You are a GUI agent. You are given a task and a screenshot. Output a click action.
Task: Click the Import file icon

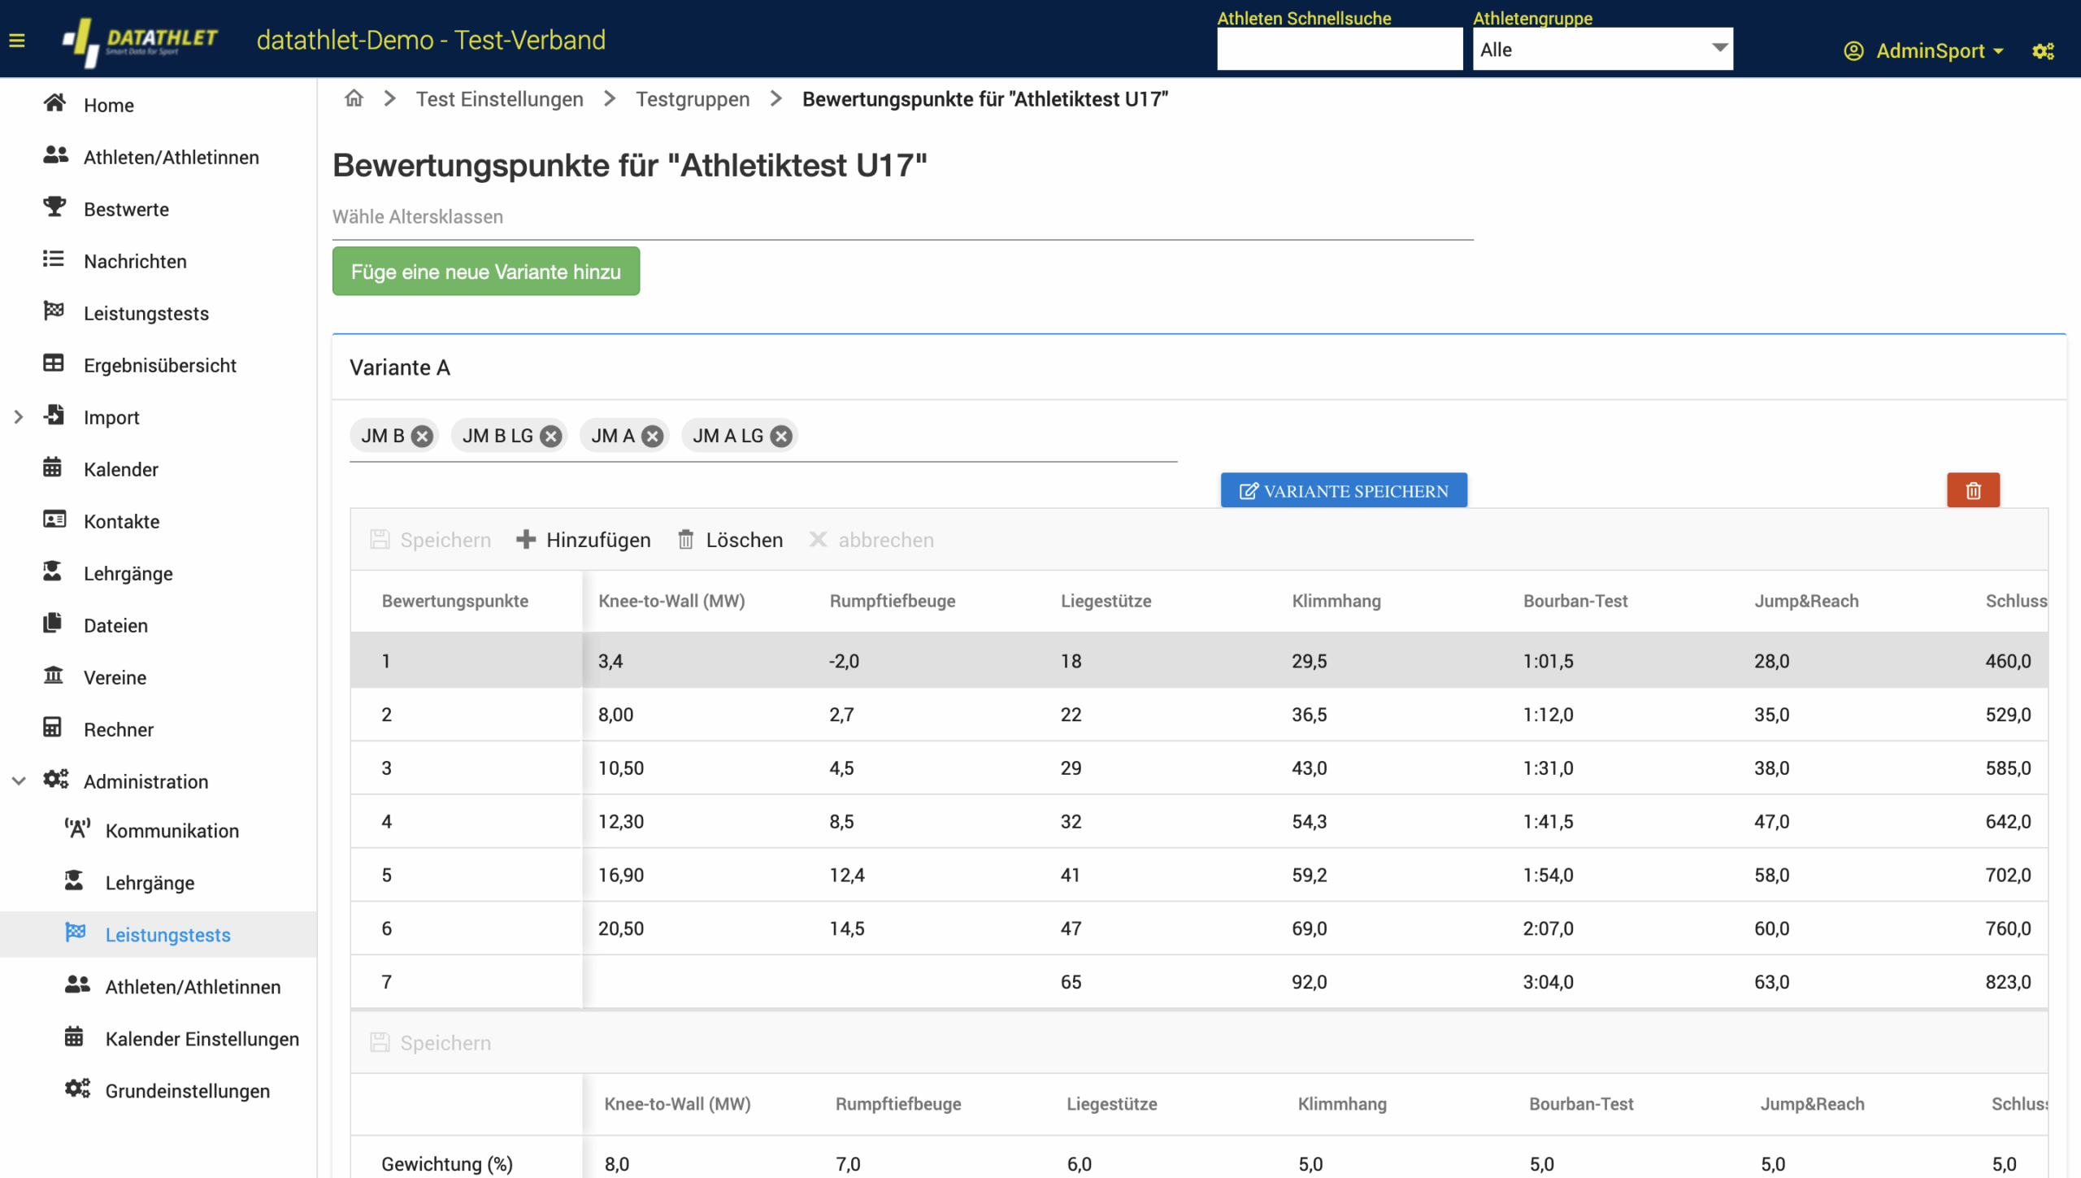pyautogui.click(x=54, y=415)
